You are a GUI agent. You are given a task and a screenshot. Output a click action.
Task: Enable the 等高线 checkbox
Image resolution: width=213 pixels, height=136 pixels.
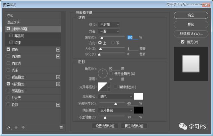click(11, 36)
